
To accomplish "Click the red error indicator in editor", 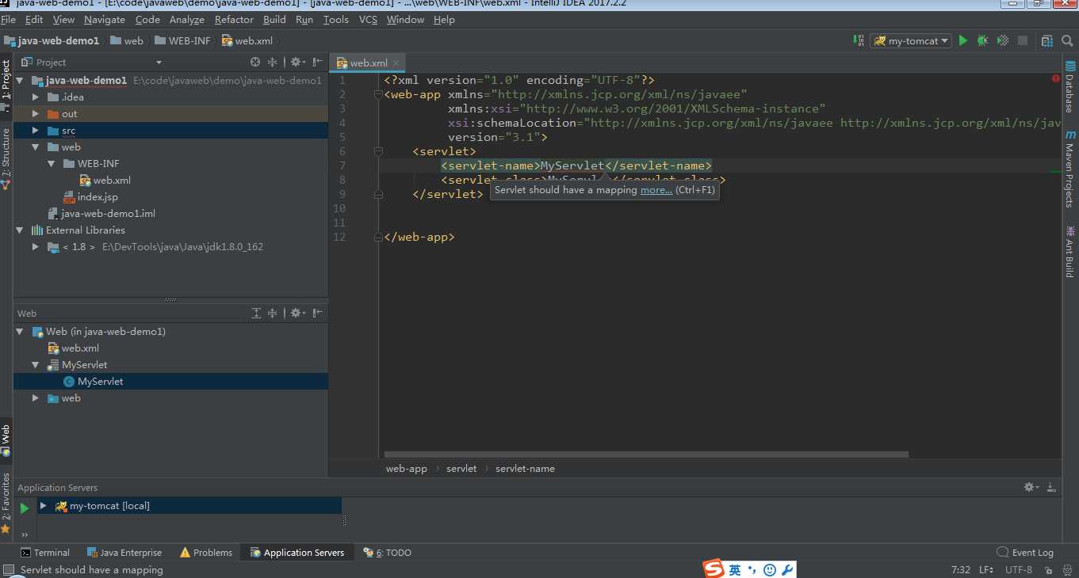I will tap(1056, 79).
